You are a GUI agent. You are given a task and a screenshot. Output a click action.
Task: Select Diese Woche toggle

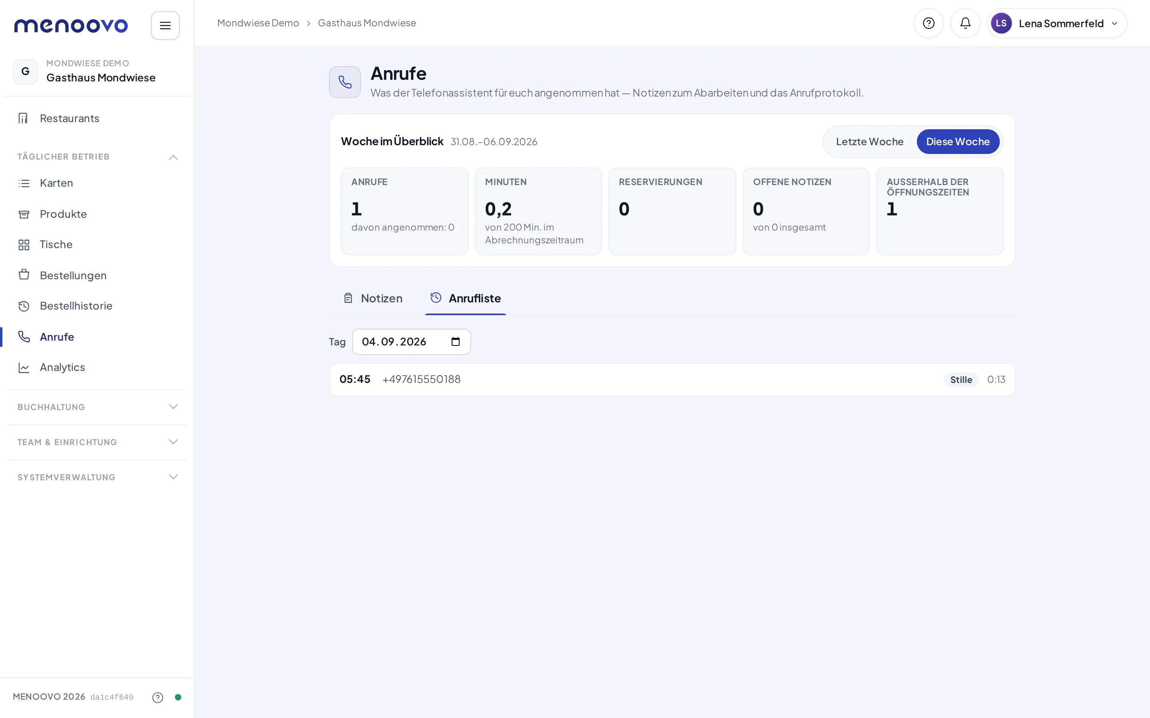958,142
